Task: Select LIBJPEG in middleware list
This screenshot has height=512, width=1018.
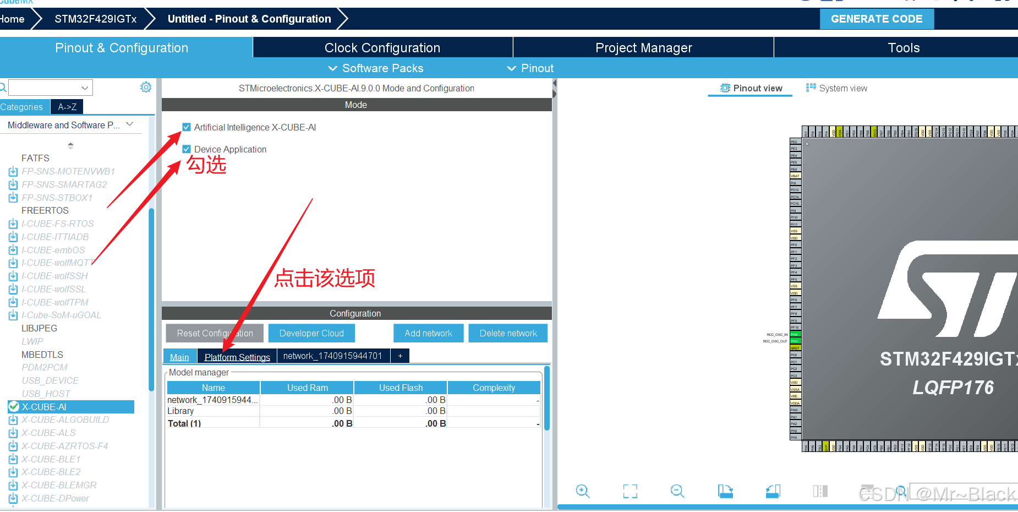Action: click(39, 328)
